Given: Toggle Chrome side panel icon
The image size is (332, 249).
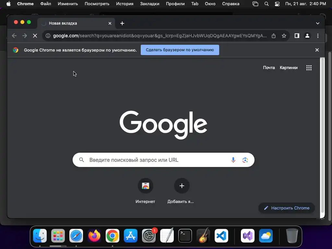Looking at the screenshot, I should click(297, 36).
